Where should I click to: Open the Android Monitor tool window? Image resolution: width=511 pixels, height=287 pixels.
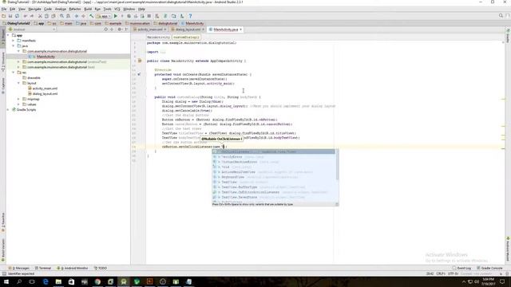[x=73, y=268]
